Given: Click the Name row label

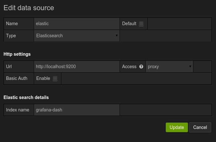Looking at the screenshot, I should coord(12,24).
